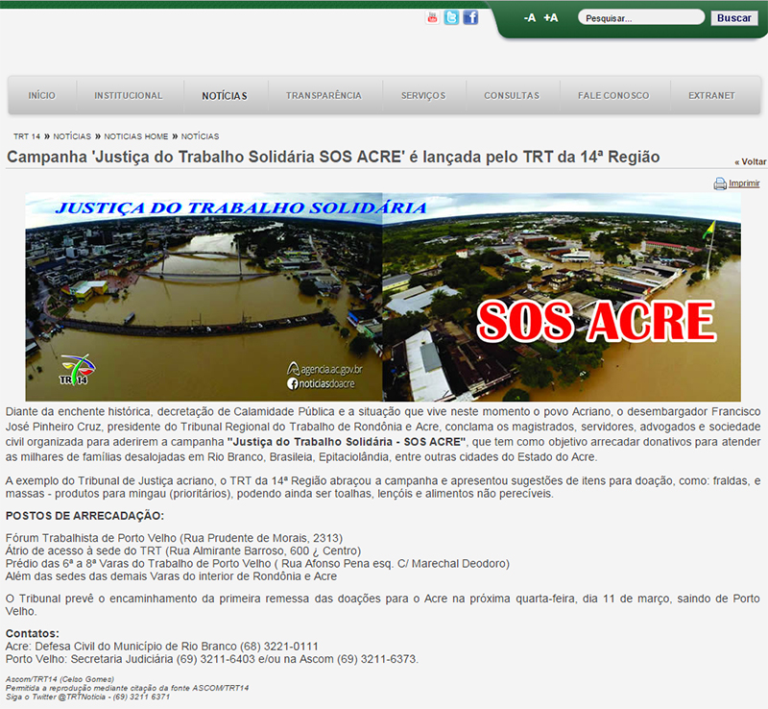
Task: Open the INSTITUCIONAL menu
Action: click(x=129, y=96)
